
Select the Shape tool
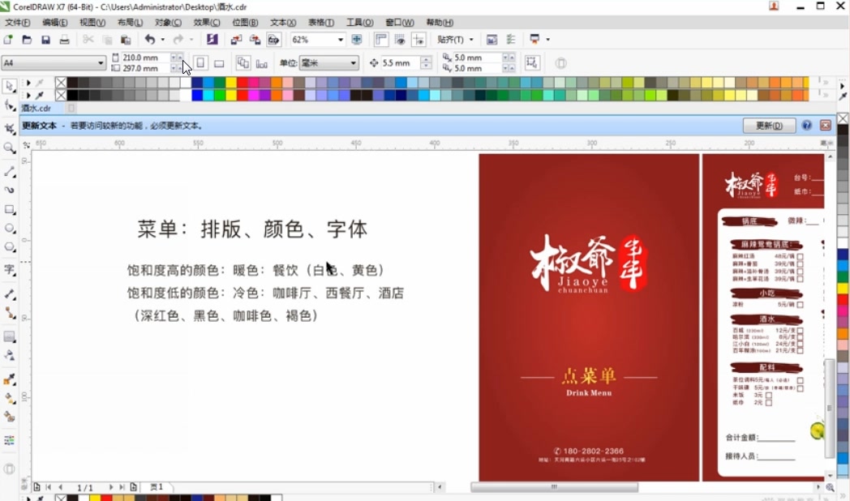[x=9, y=106]
